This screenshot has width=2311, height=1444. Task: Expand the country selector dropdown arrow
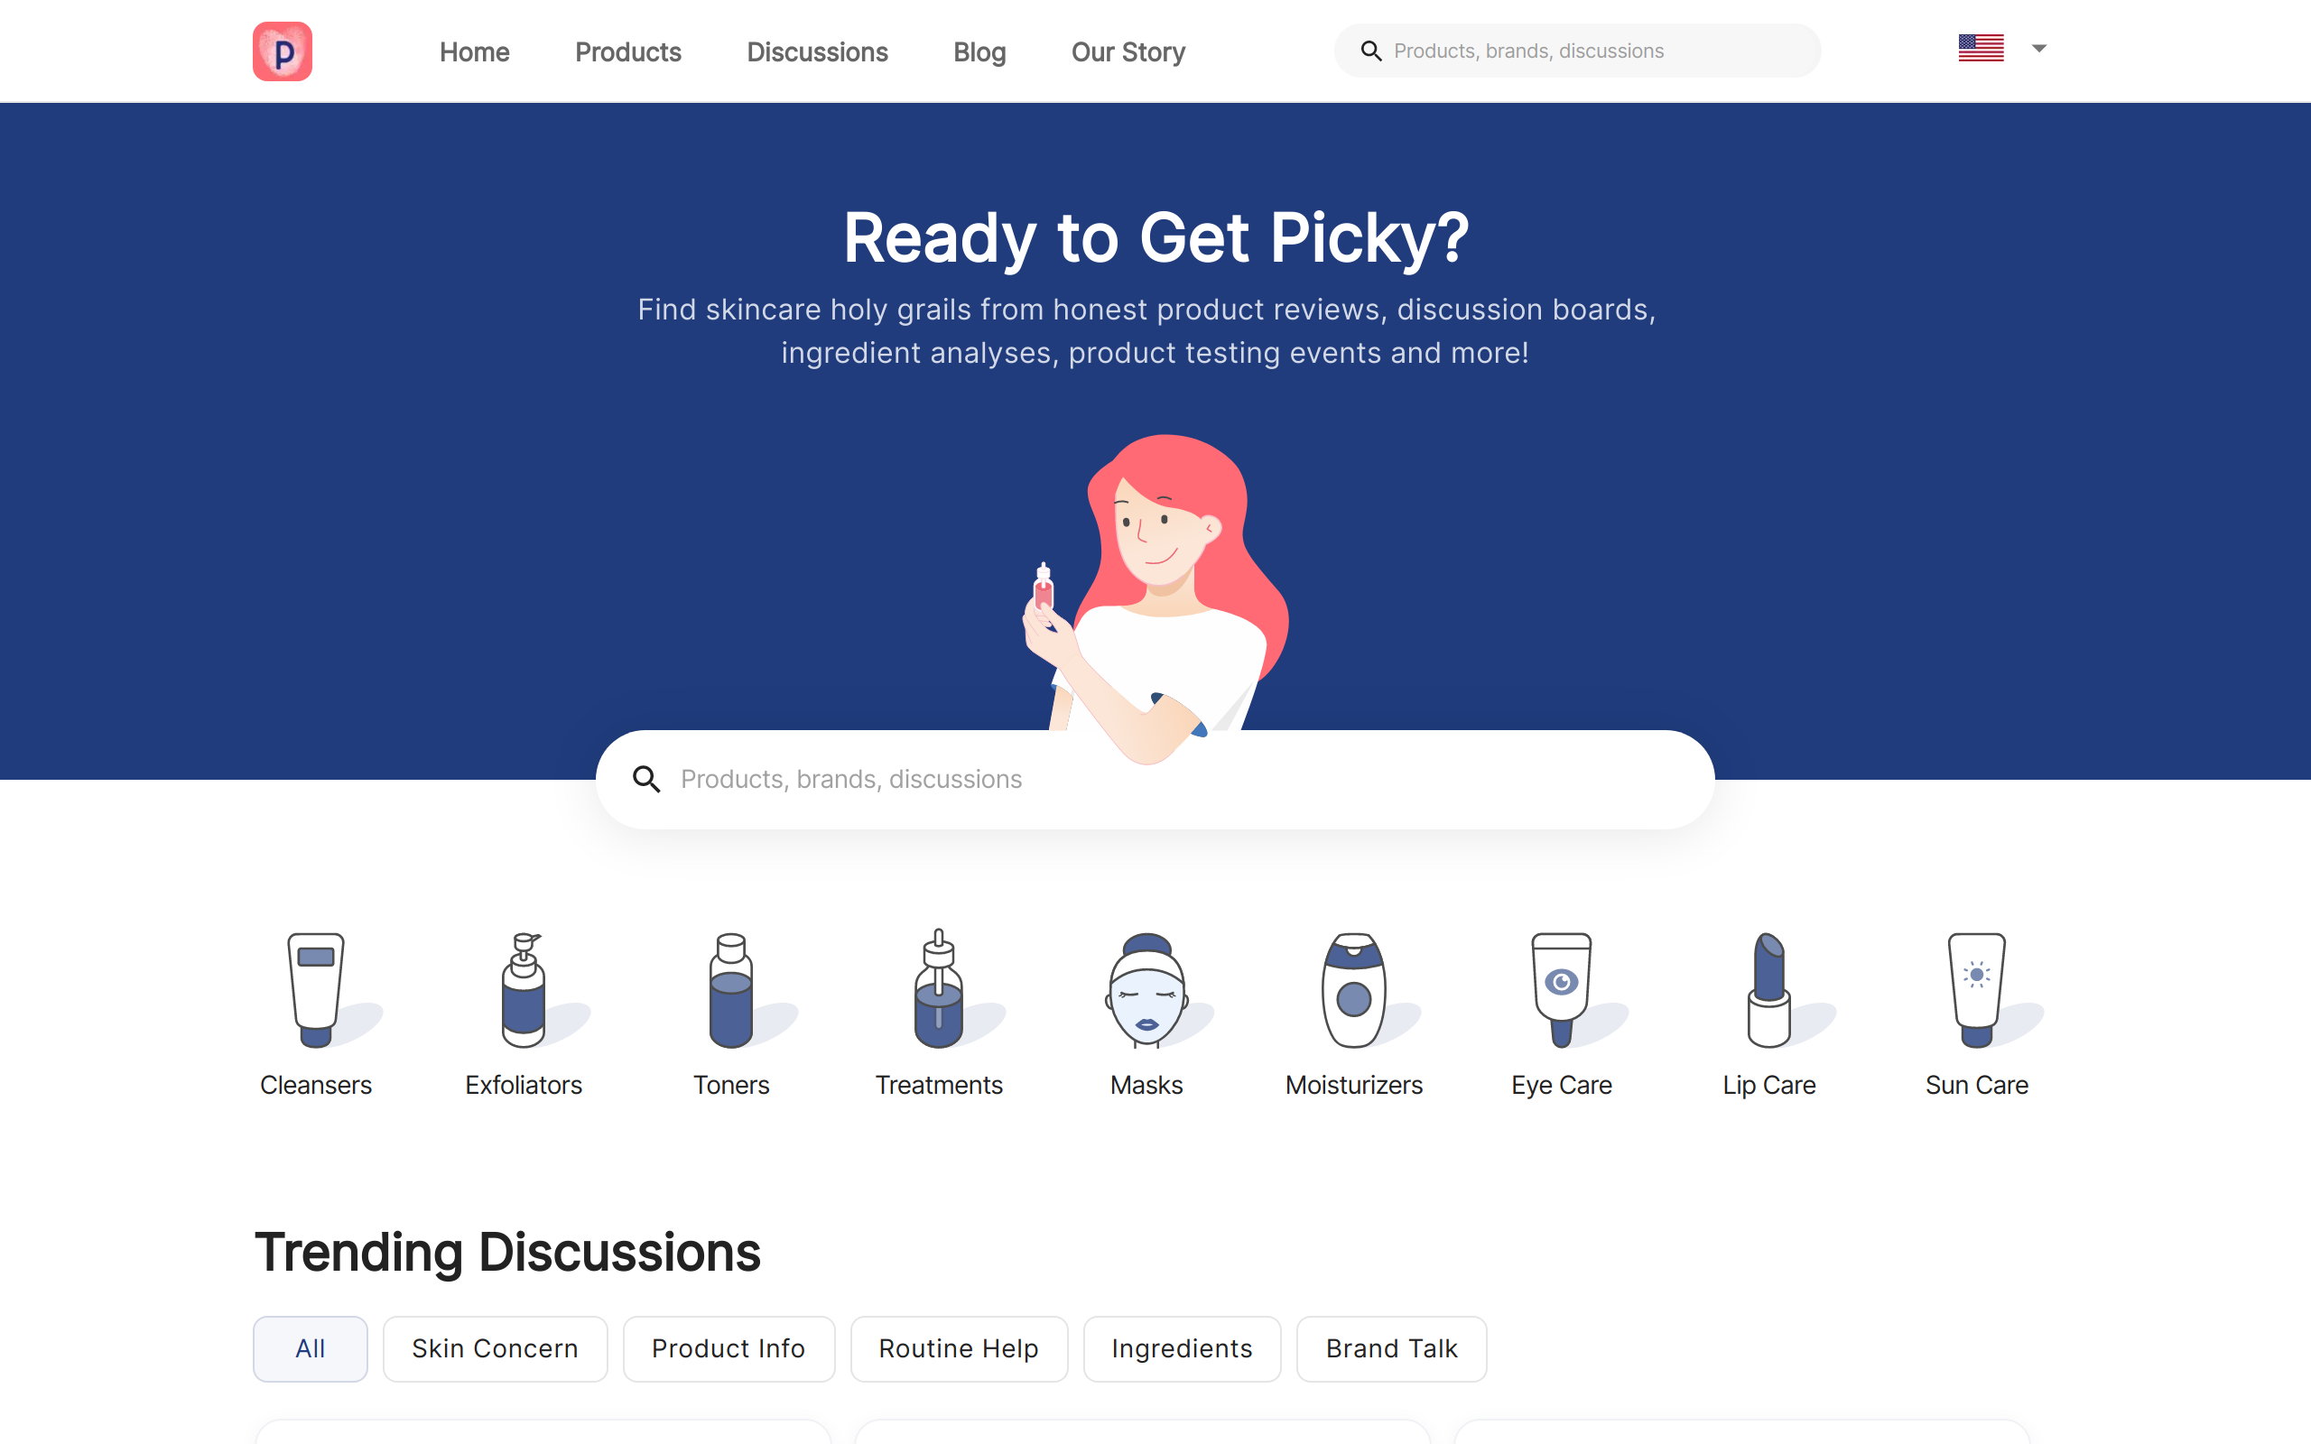point(2039,48)
